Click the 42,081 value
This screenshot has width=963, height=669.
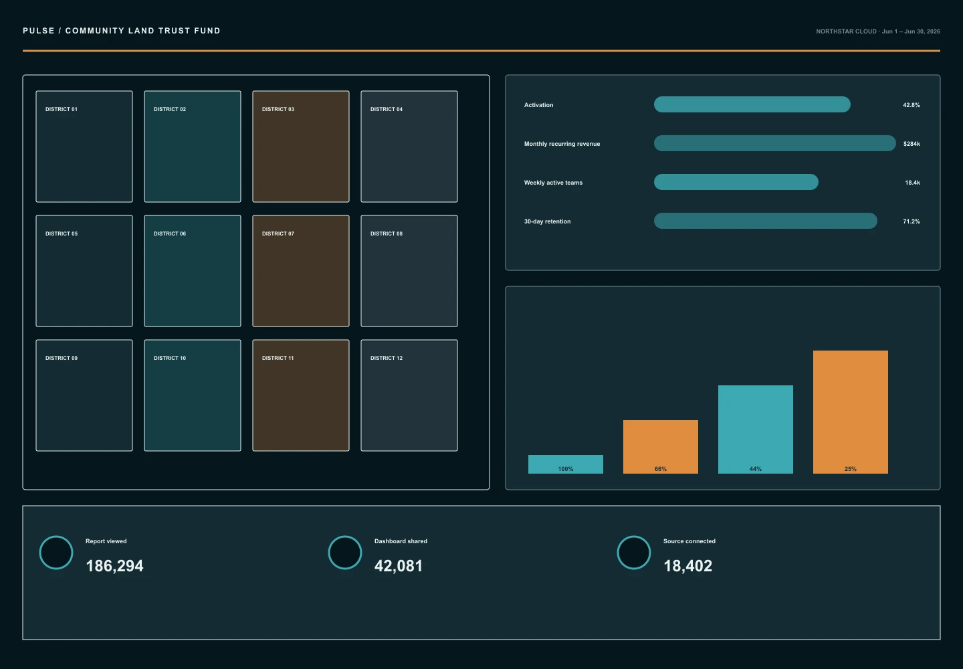[x=399, y=566]
